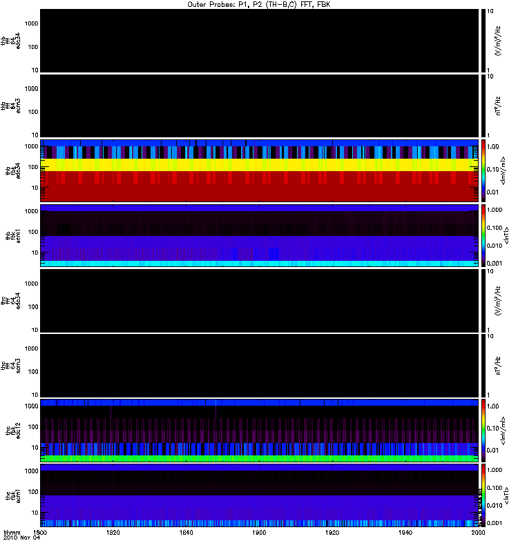Select the thb fff 64 scm3 spectrogram panel
This screenshot has width=518, height=552.
pyautogui.click(x=259, y=106)
